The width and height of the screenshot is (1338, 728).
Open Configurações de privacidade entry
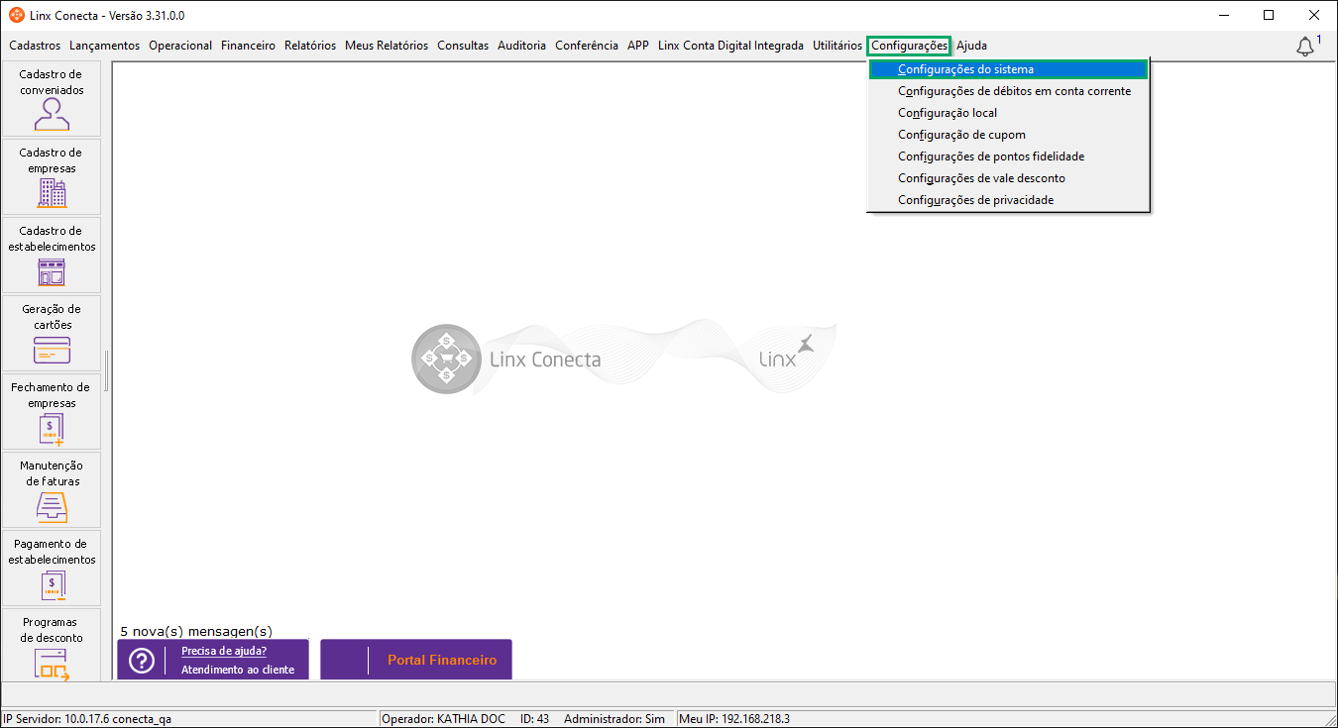[x=1008, y=200]
